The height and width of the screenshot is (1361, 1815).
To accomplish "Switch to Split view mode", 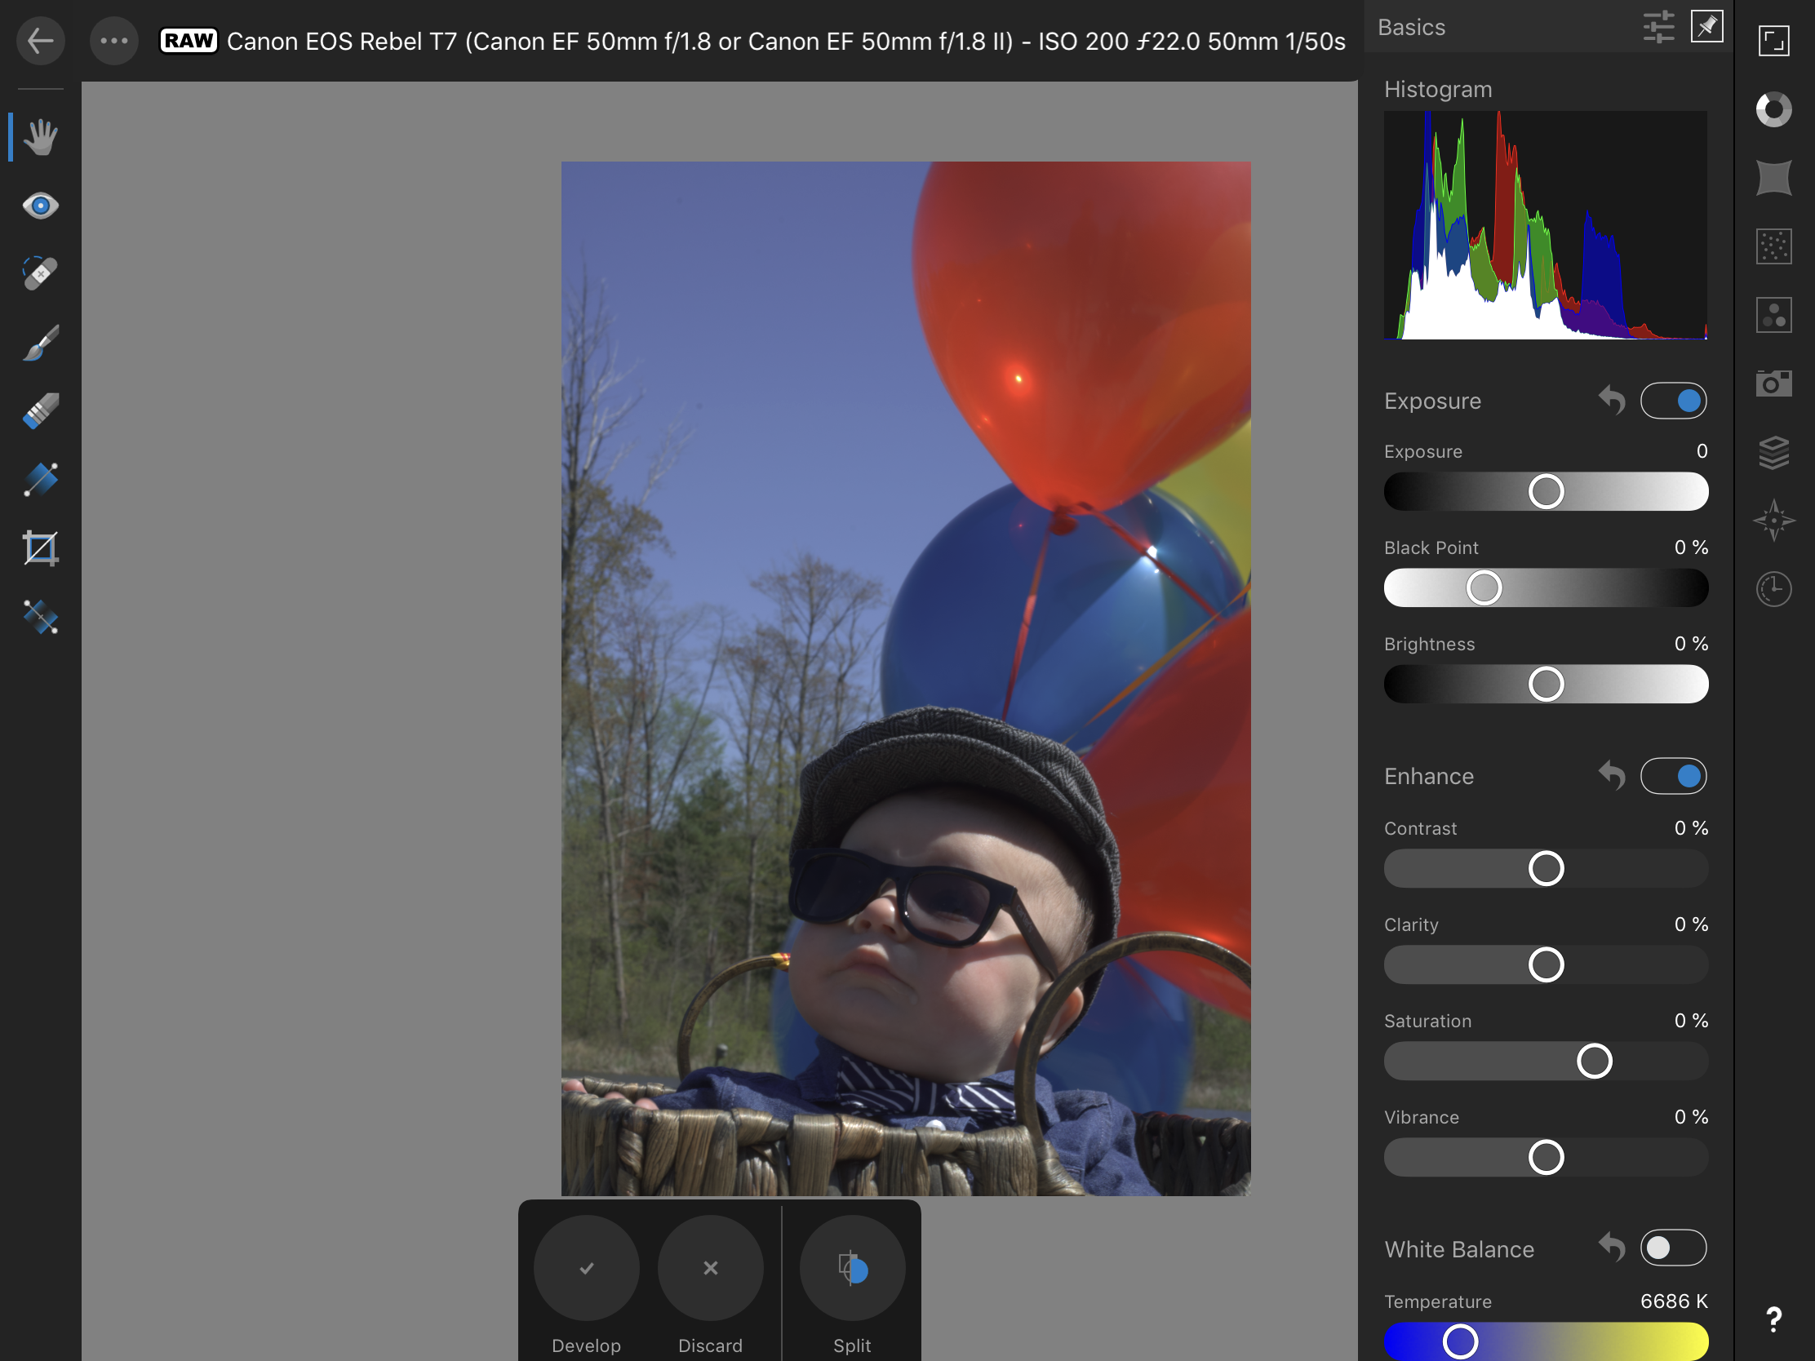I will click(x=852, y=1269).
